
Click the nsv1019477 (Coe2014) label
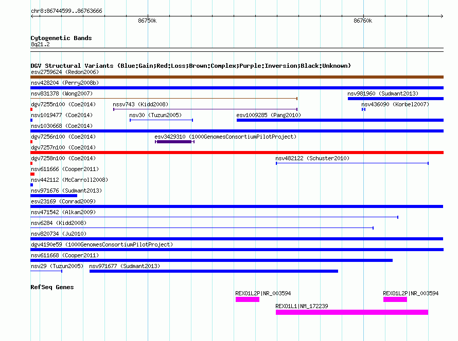pos(62,115)
